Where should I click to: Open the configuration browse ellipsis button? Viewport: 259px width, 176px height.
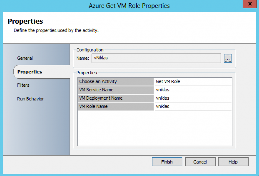(x=228, y=58)
